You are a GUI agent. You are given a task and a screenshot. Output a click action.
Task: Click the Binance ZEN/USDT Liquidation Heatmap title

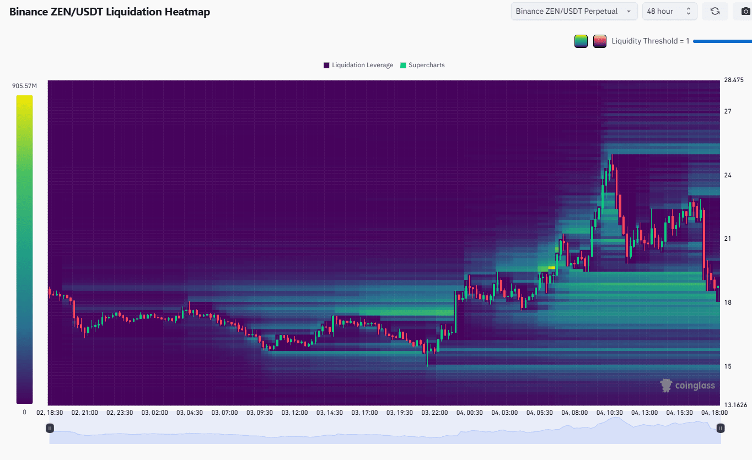110,12
